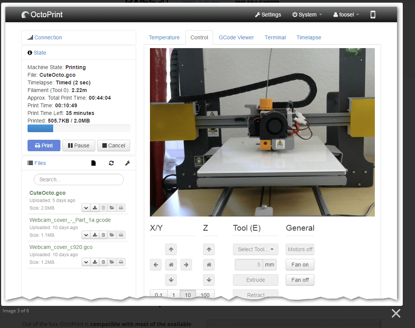Switch to the GCode Viewer tab
Screen dimensions: 415x328
point(236,37)
